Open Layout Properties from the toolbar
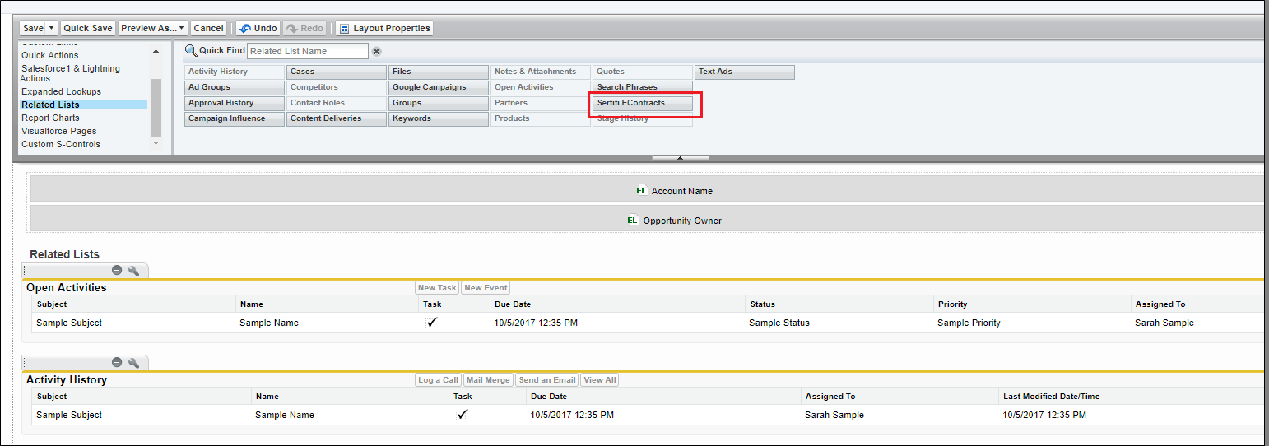The width and height of the screenshot is (1269, 446). click(x=384, y=28)
